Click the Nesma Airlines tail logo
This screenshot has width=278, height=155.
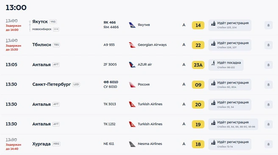[x=132, y=144]
